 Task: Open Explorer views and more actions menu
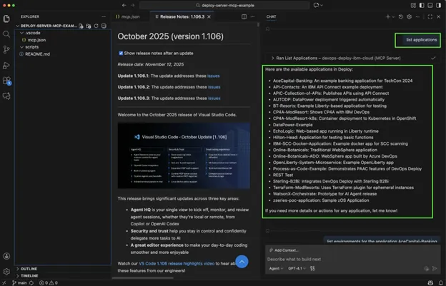104,16
